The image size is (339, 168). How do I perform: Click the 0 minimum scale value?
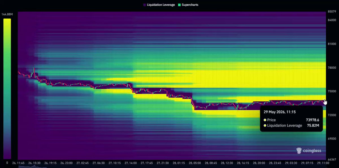pyautogui.click(x=7, y=163)
